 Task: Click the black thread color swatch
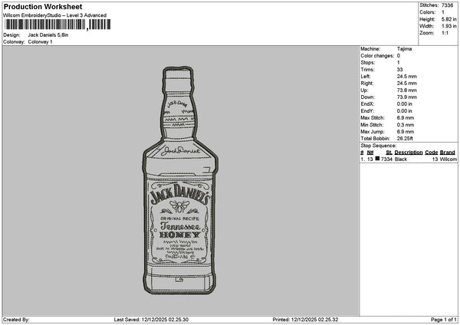pyautogui.click(x=377, y=159)
